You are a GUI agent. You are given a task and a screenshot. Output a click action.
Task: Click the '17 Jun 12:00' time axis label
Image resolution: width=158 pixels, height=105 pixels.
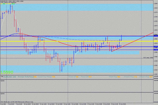(91, 104)
